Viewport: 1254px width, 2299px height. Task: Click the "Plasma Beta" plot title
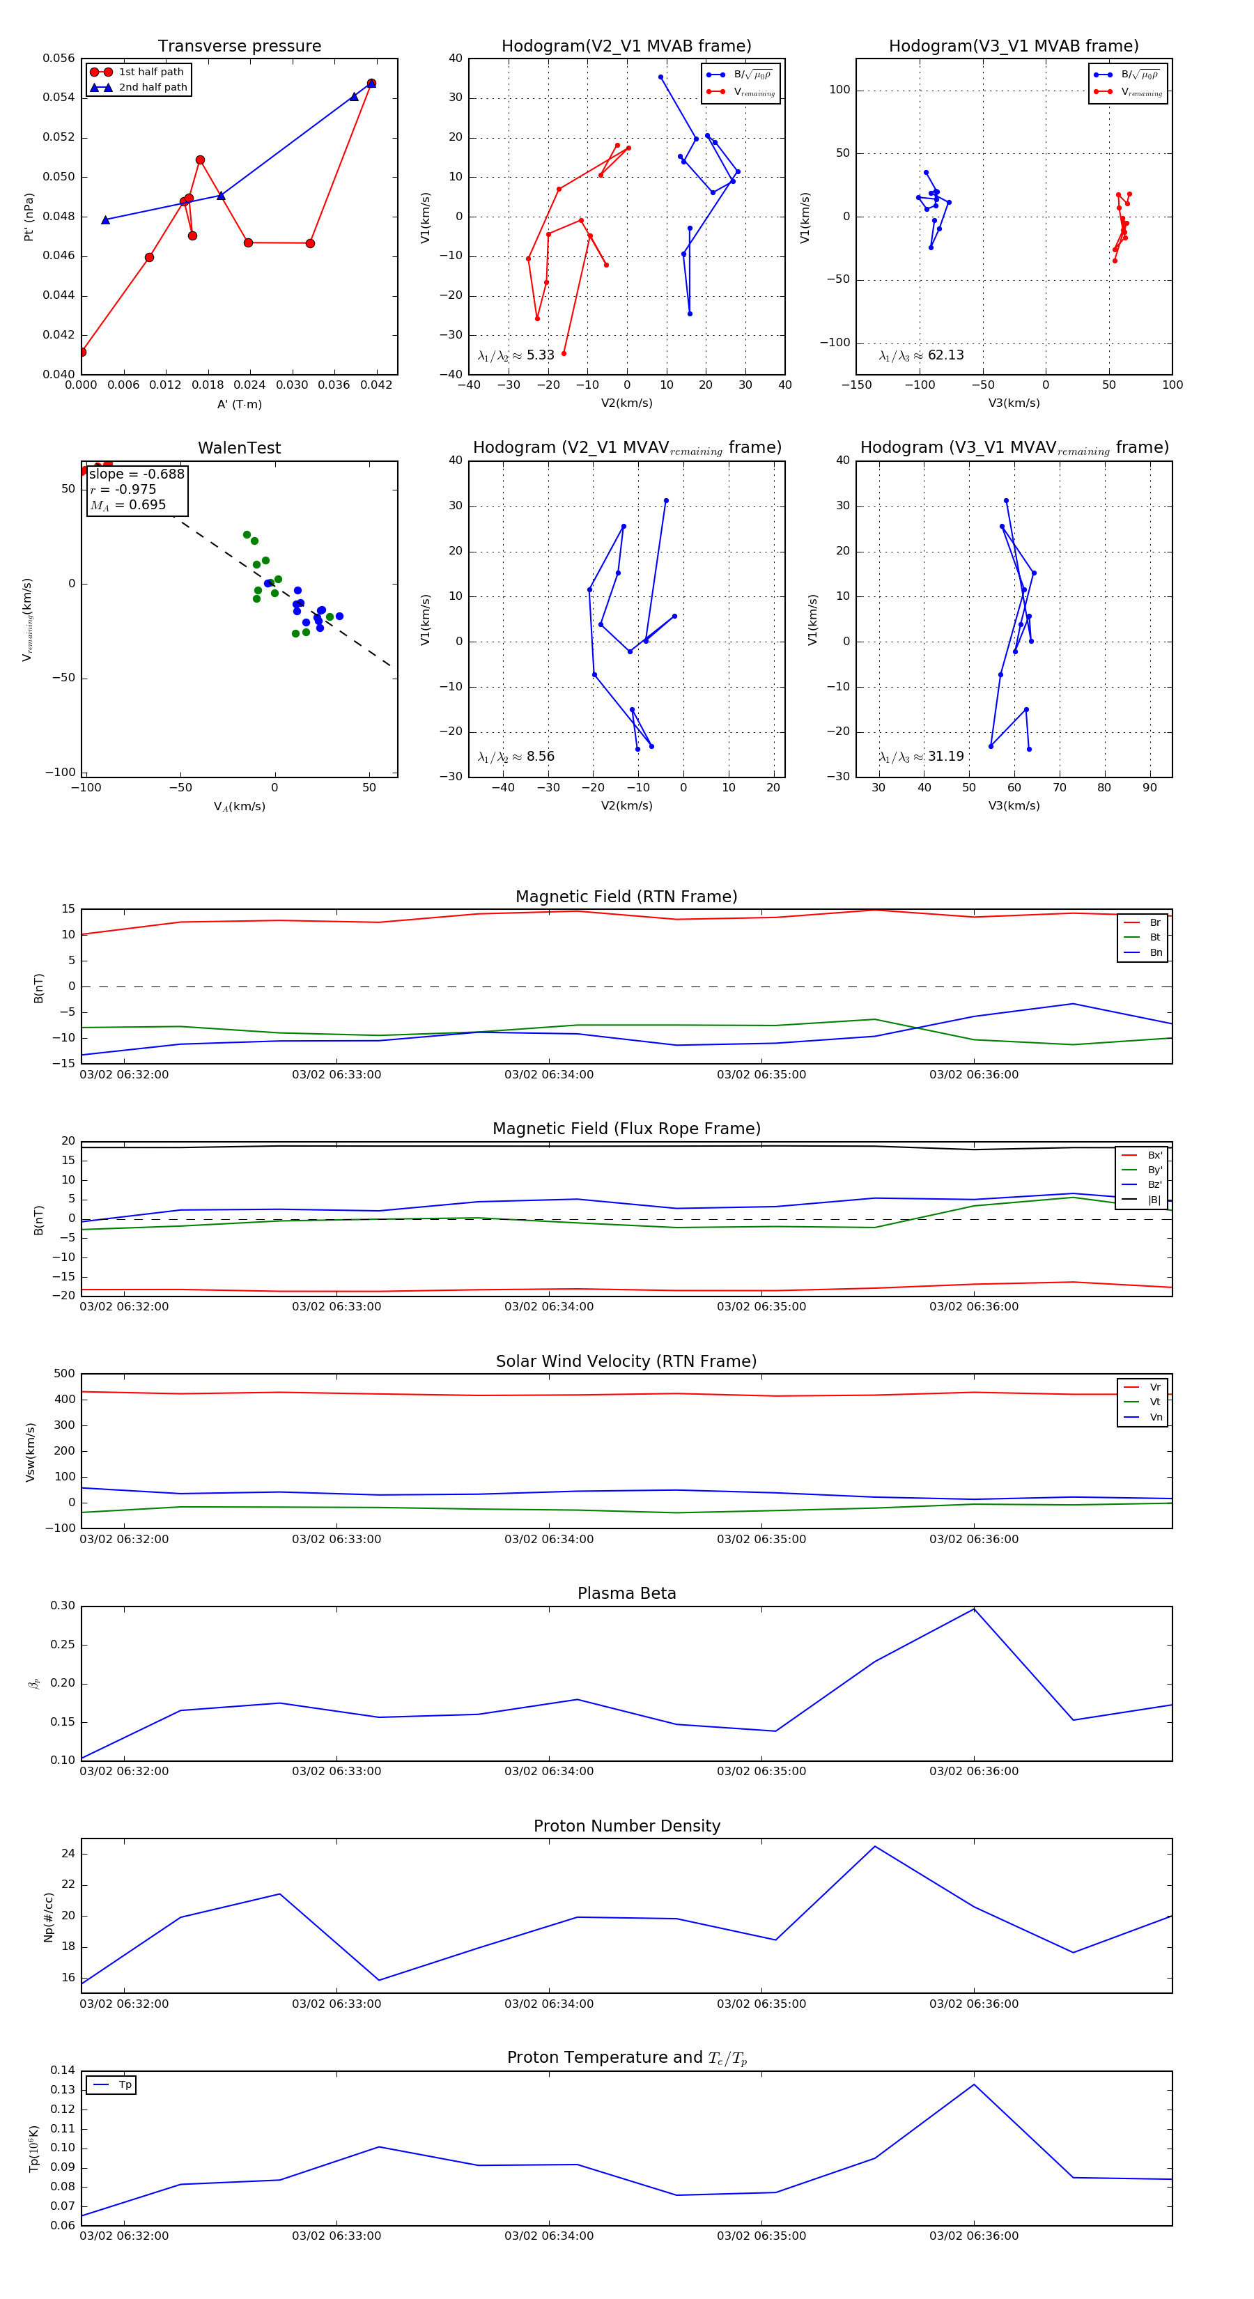pos(626,1594)
